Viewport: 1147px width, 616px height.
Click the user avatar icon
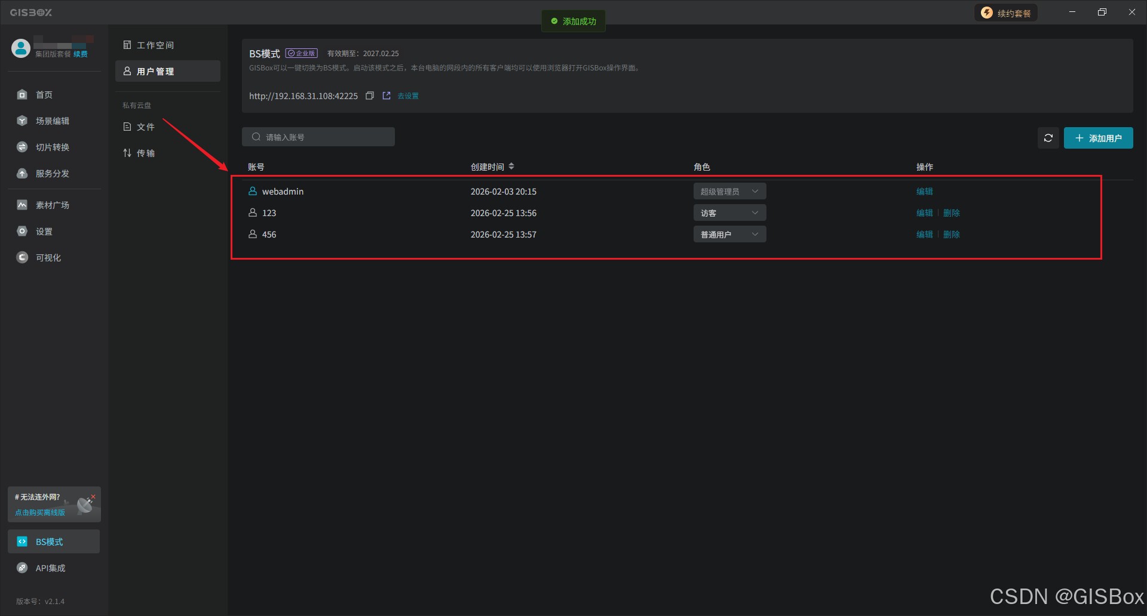click(x=21, y=48)
